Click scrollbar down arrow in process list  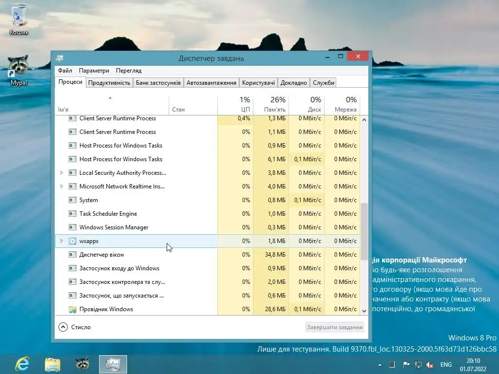coord(365,311)
